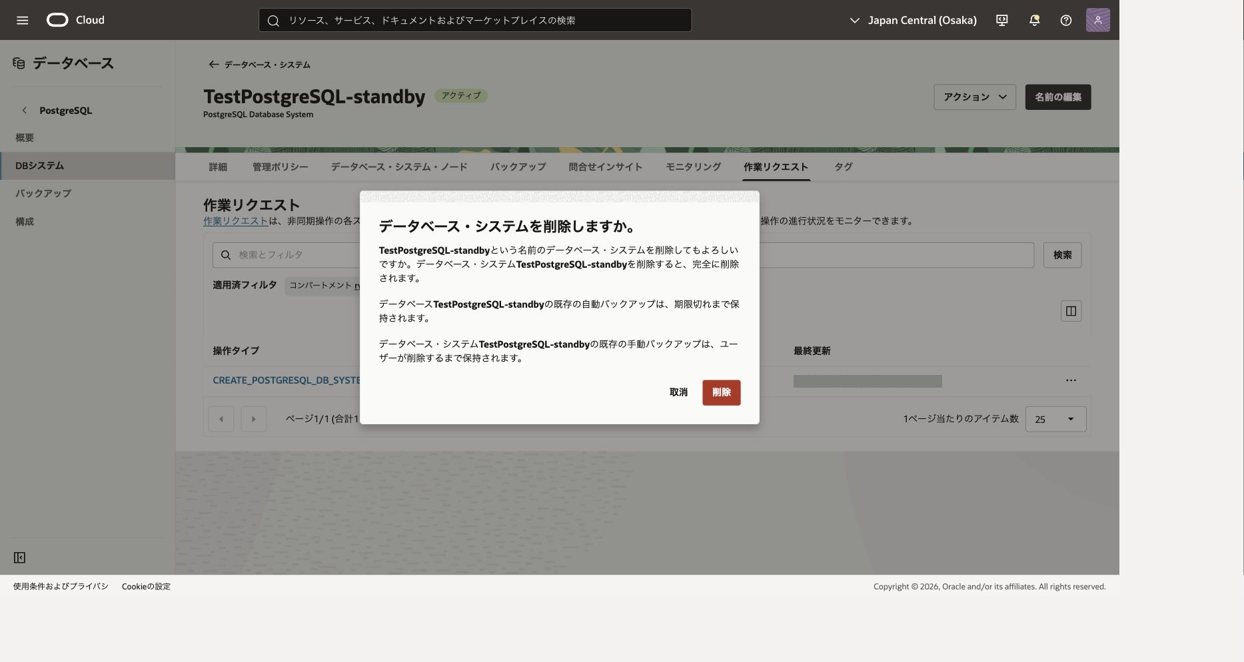This screenshot has width=1244, height=662.
Task: Open the バックアップ tab
Action: (518, 167)
